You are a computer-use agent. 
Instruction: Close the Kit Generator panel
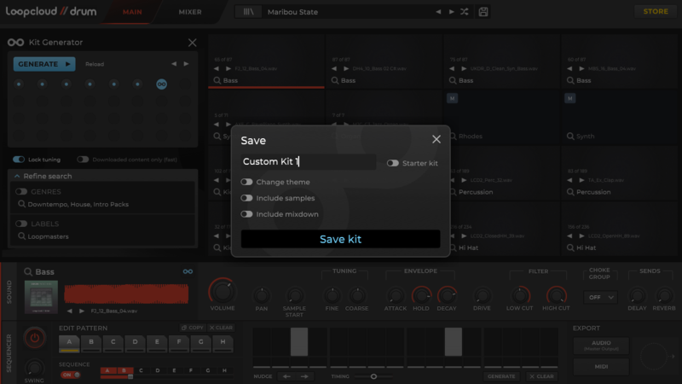pyautogui.click(x=192, y=43)
